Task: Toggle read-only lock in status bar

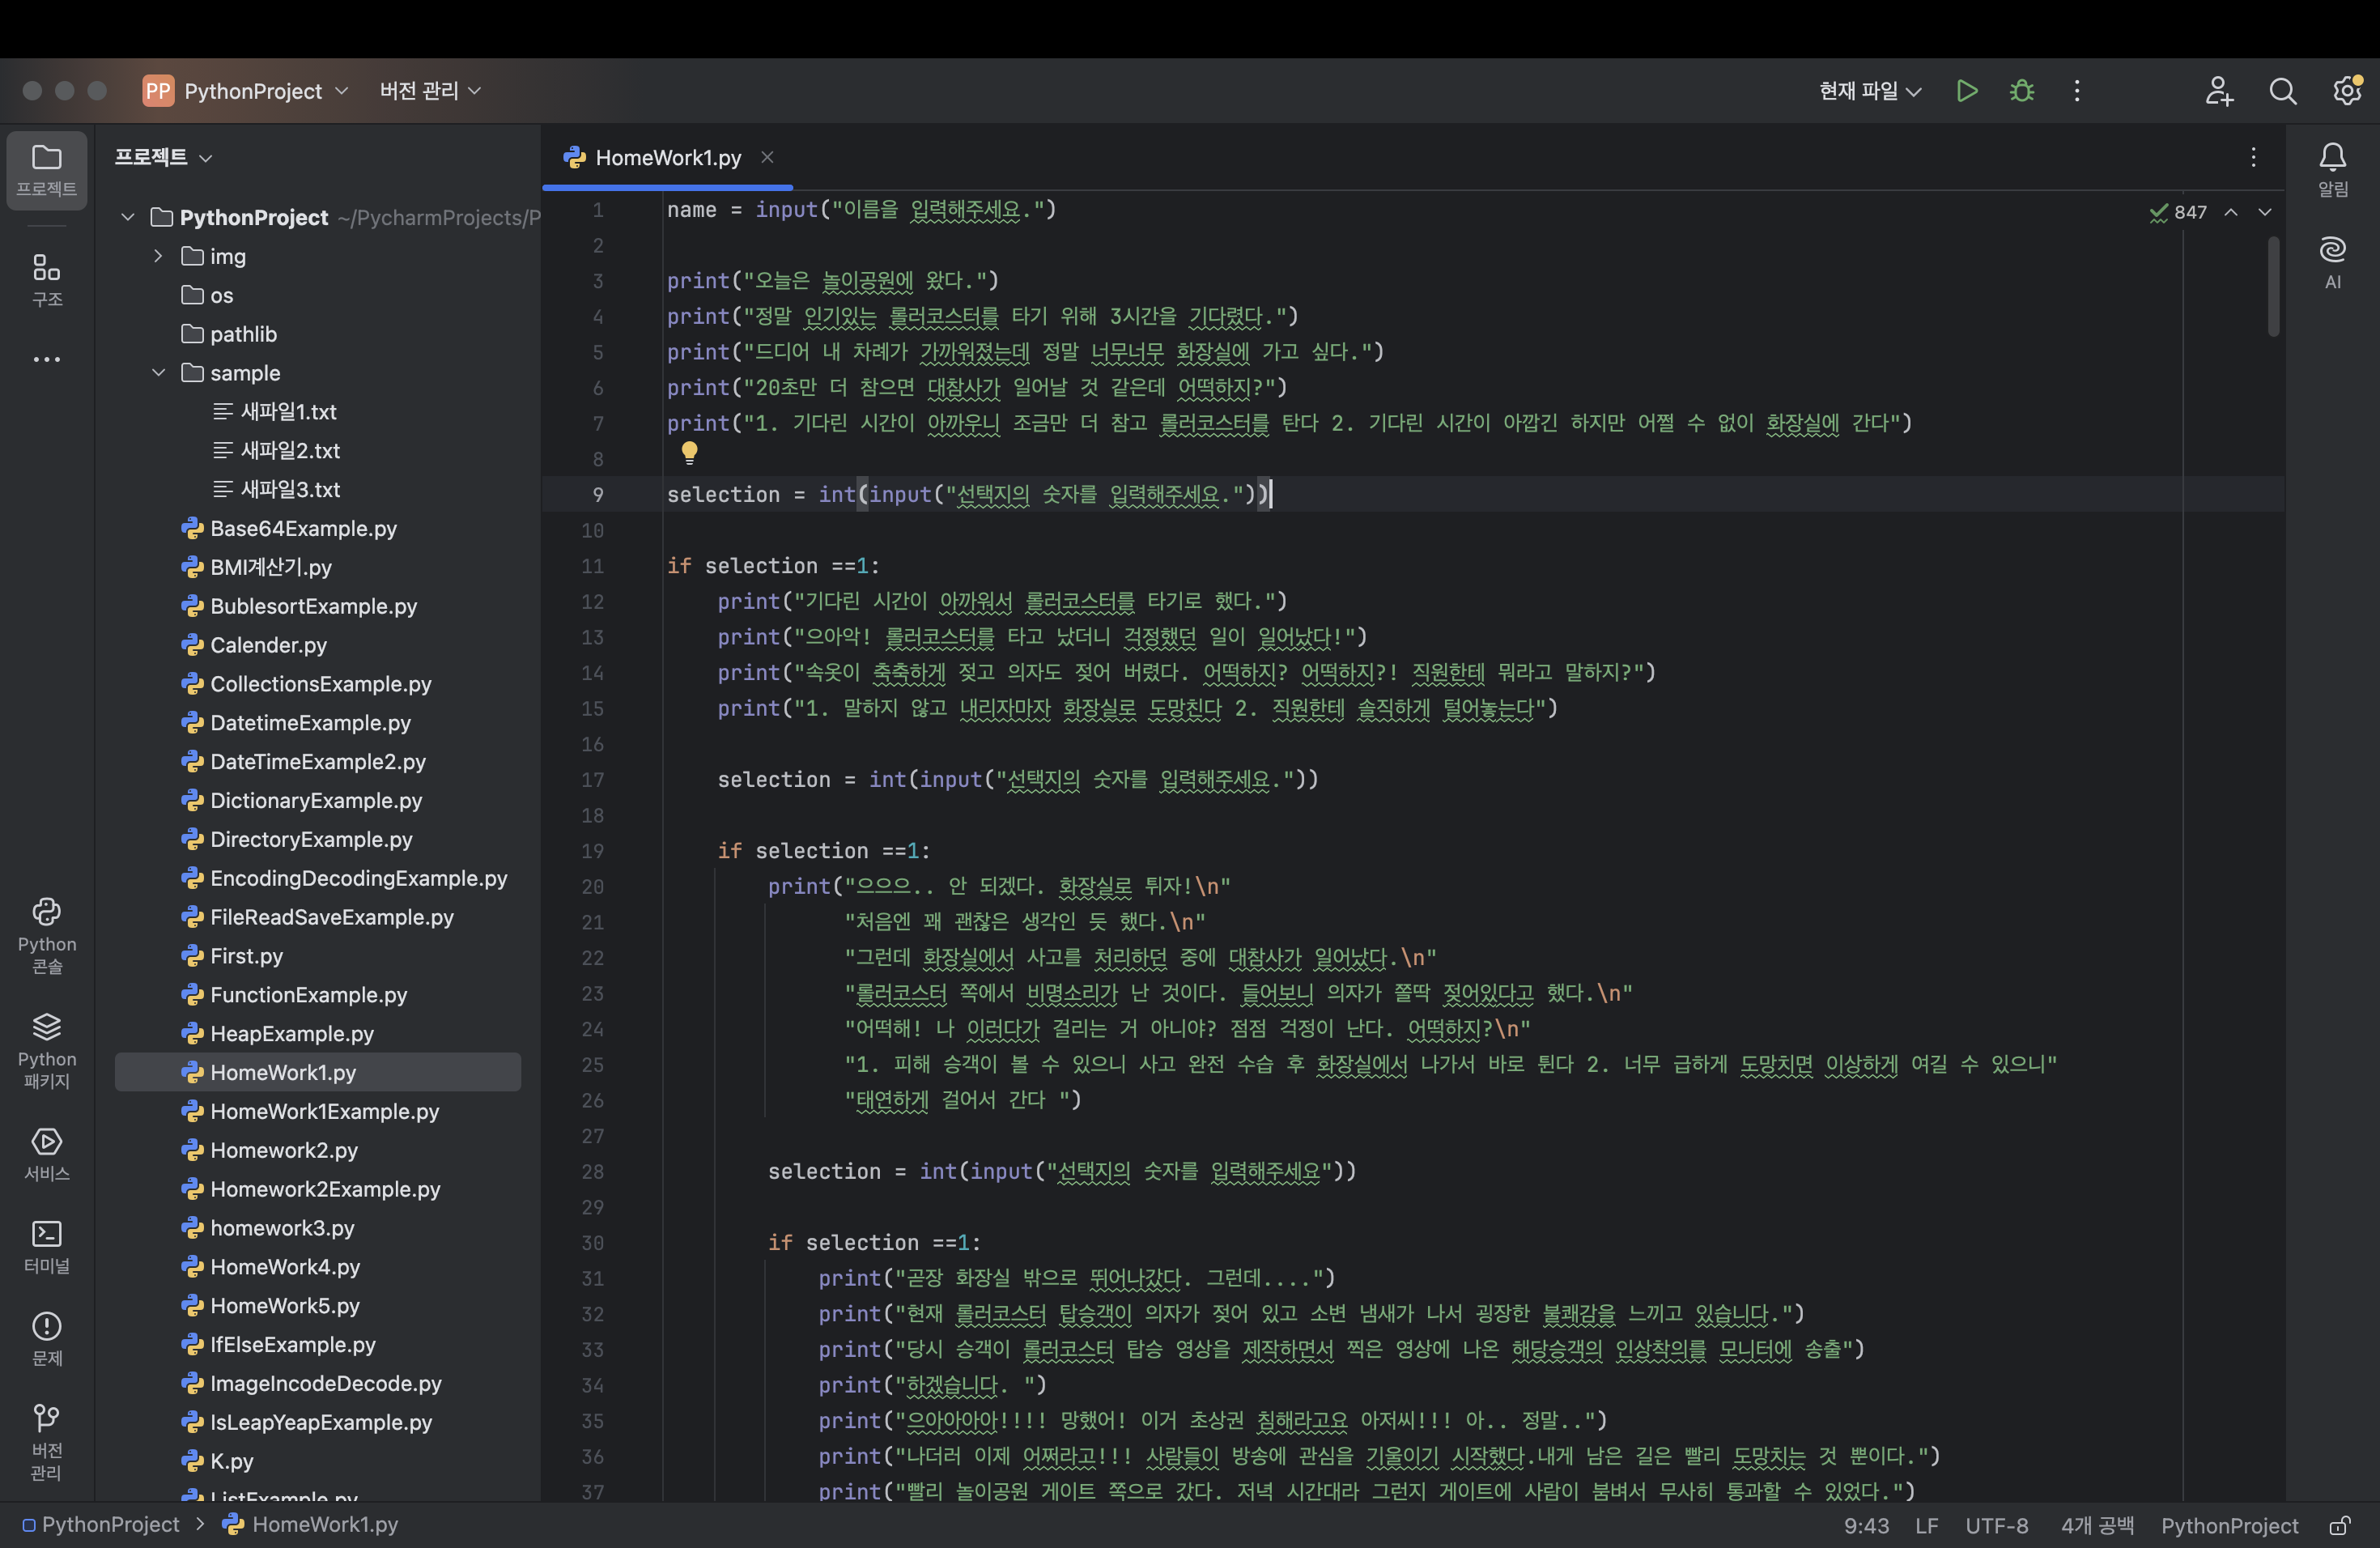Action: pyautogui.click(x=2339, y=1525)
